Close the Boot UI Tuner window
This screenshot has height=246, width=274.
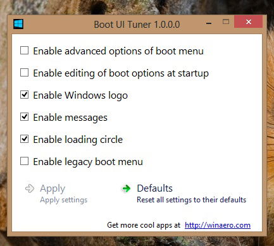pyautogui.click(x=249, y=22)
